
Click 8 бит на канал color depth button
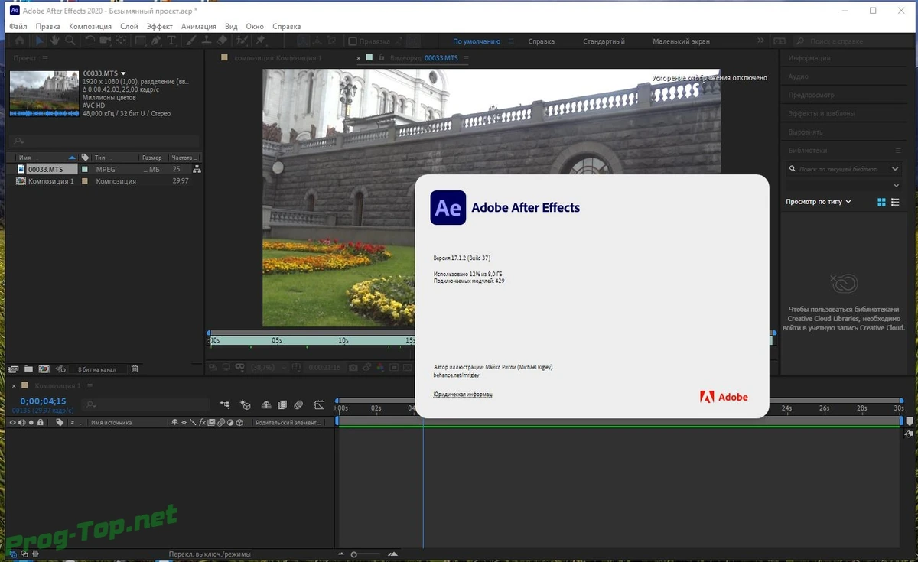97,369
